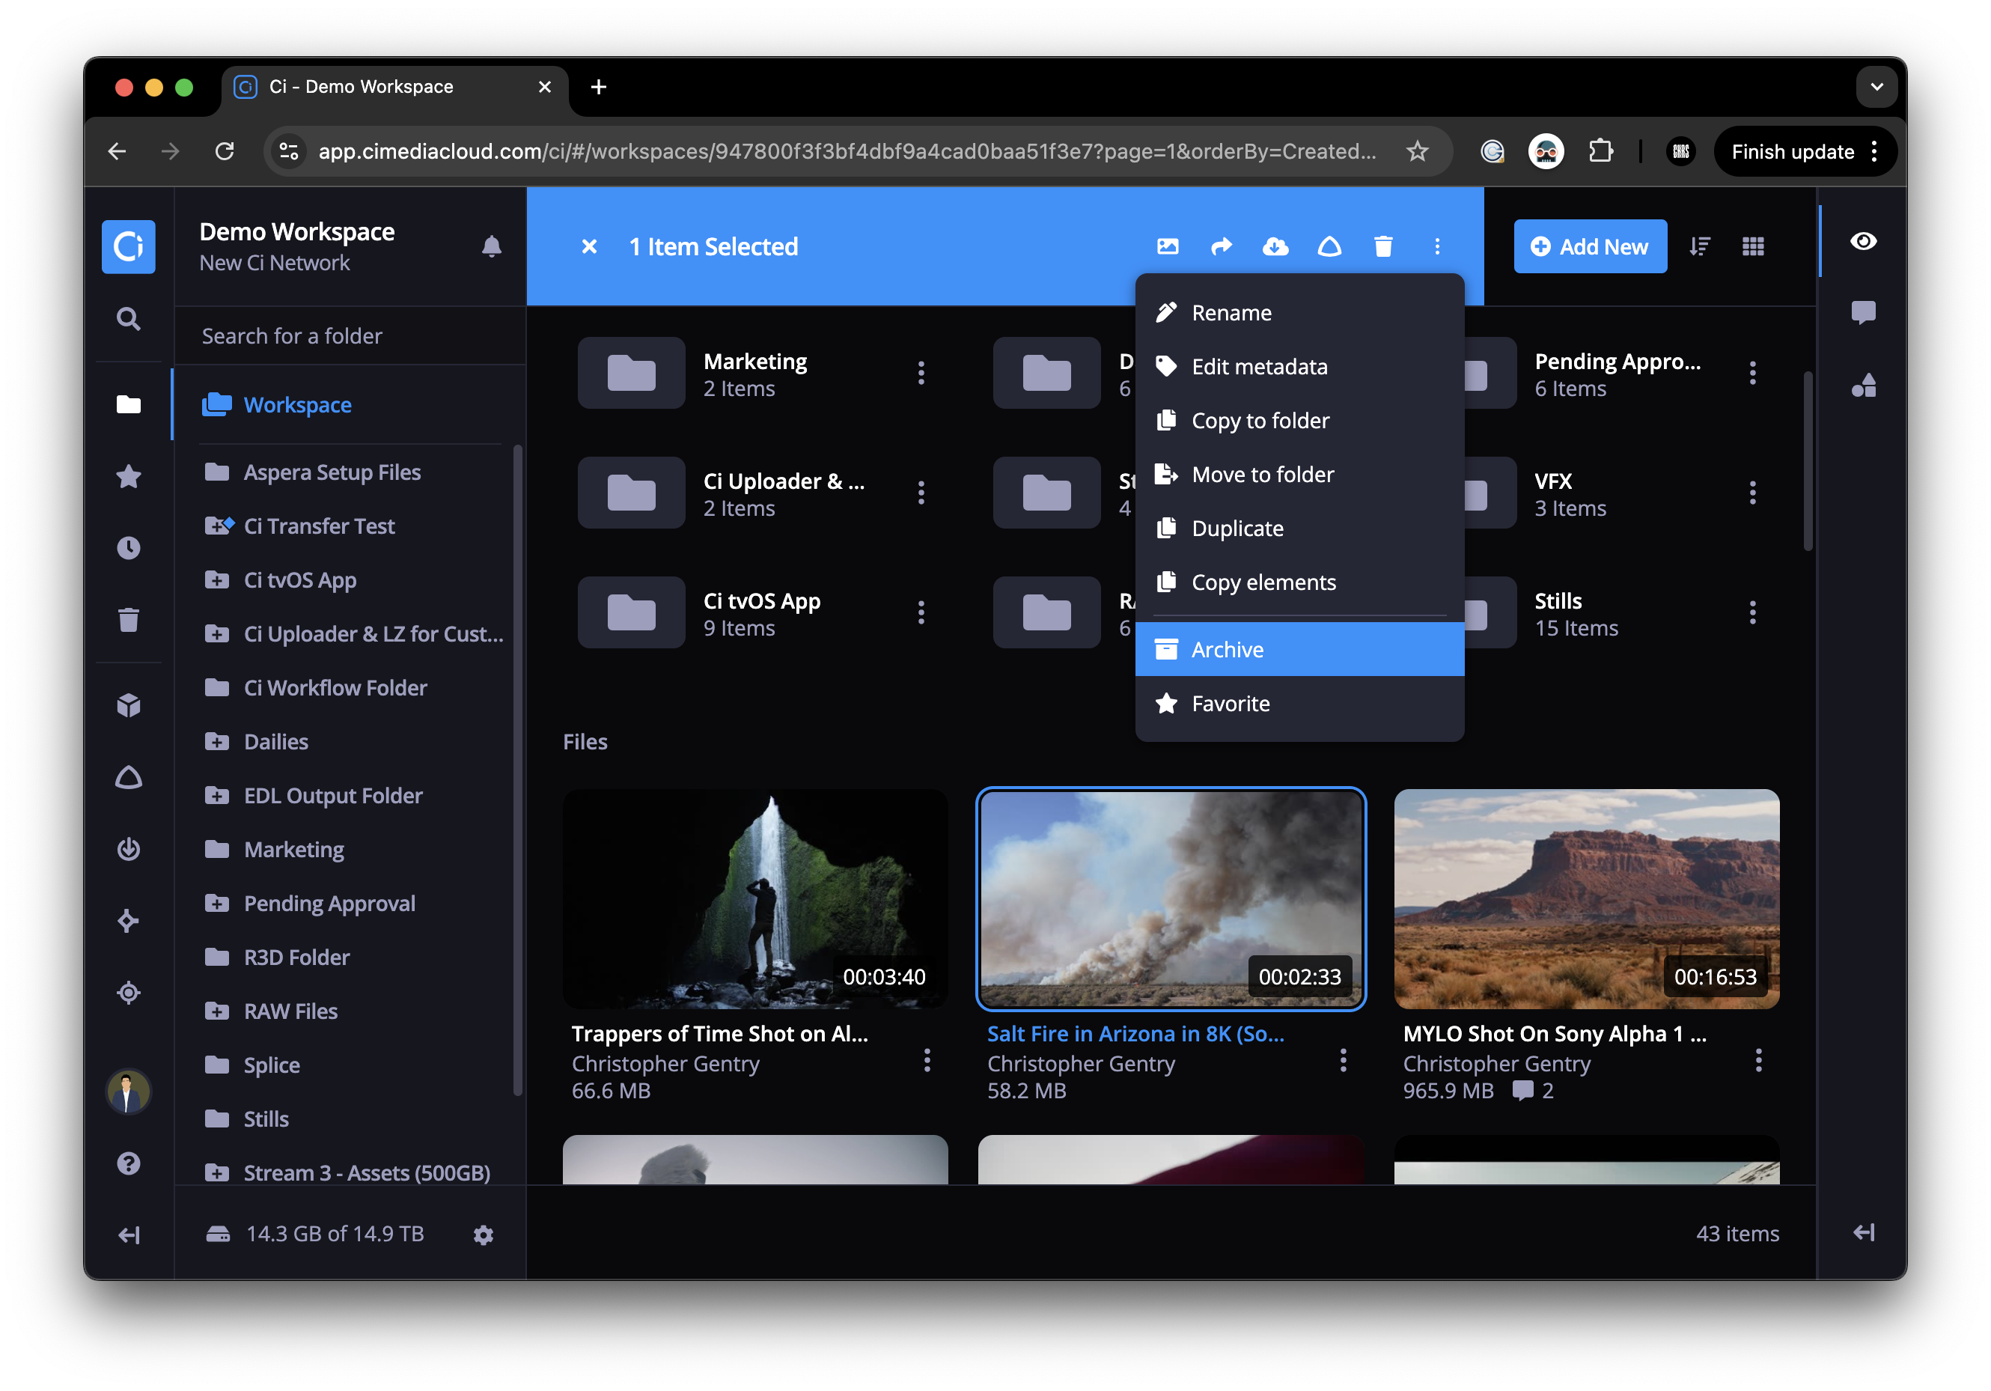
Task: Switch view with the grid icon
Action: point(1754,246)
